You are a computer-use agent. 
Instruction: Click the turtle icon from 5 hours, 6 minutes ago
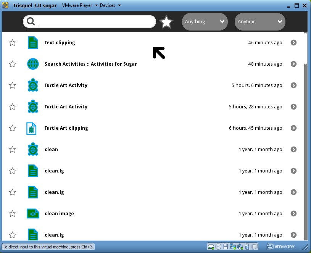[33, 85]
